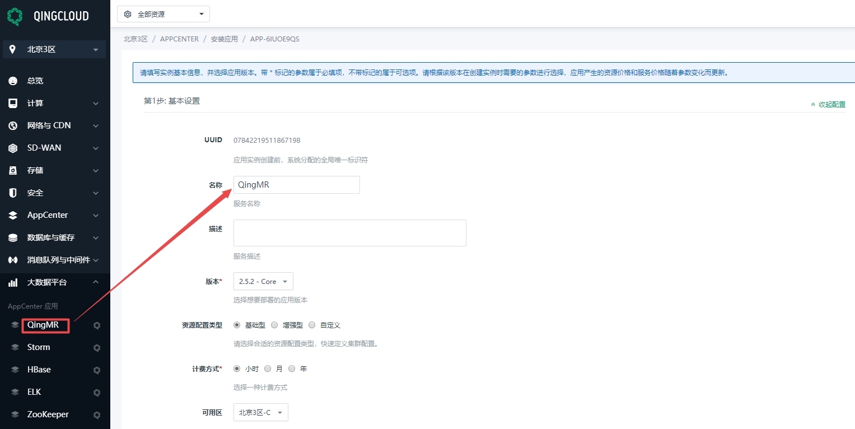855x429 pixels.
Task: Click the QingCloud logo
Action: pos(48,16)
